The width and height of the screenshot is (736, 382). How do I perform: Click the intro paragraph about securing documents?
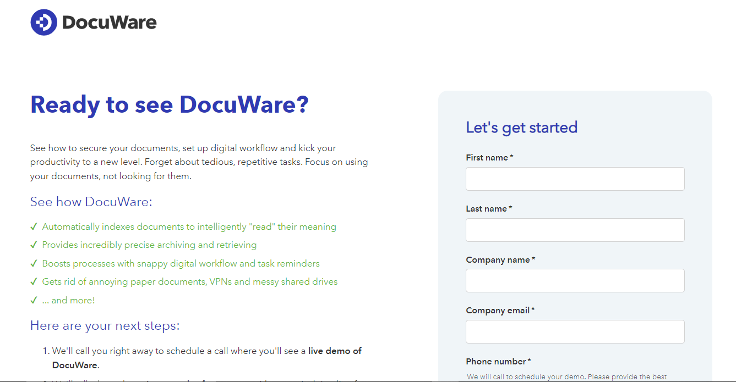point(199,162)
